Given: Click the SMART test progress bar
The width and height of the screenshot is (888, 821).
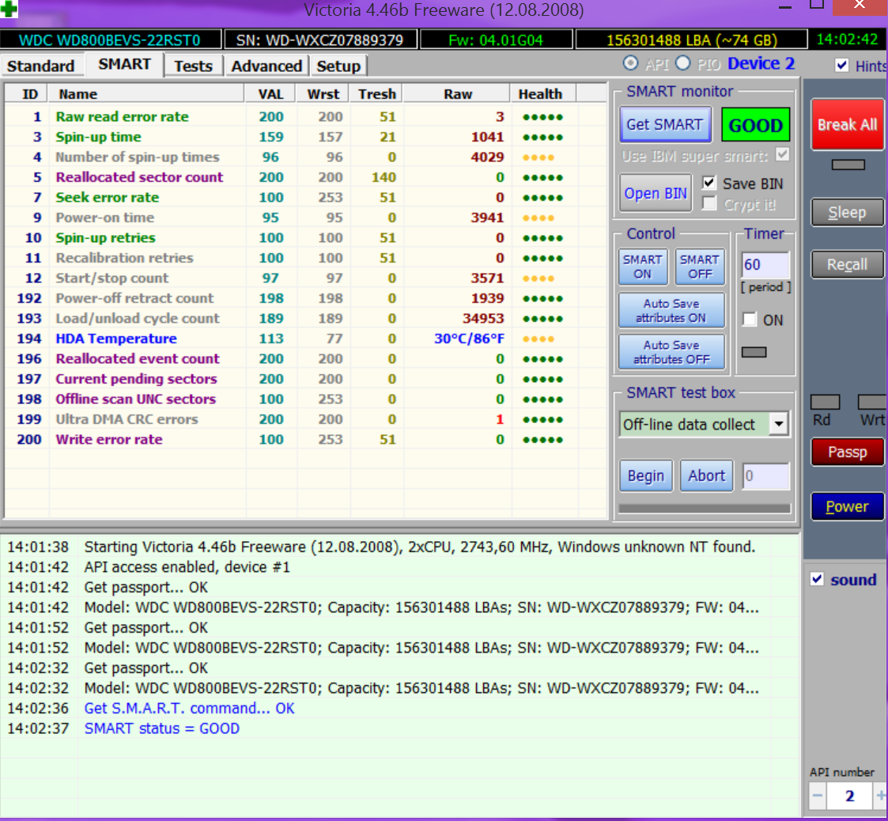Looking at the screenshot, I should pos(705,509).
